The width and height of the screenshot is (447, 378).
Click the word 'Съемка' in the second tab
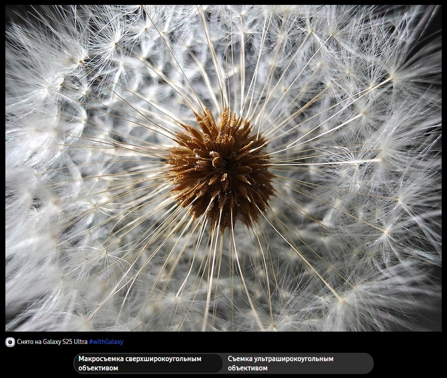click(x=239, y=358)
